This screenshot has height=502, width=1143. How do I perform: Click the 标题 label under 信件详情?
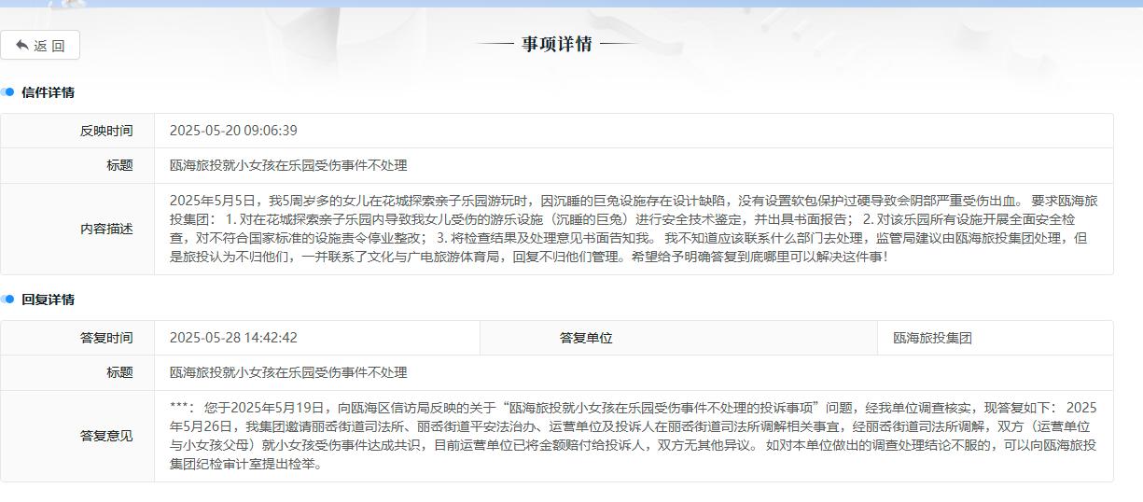click(119, 165)
